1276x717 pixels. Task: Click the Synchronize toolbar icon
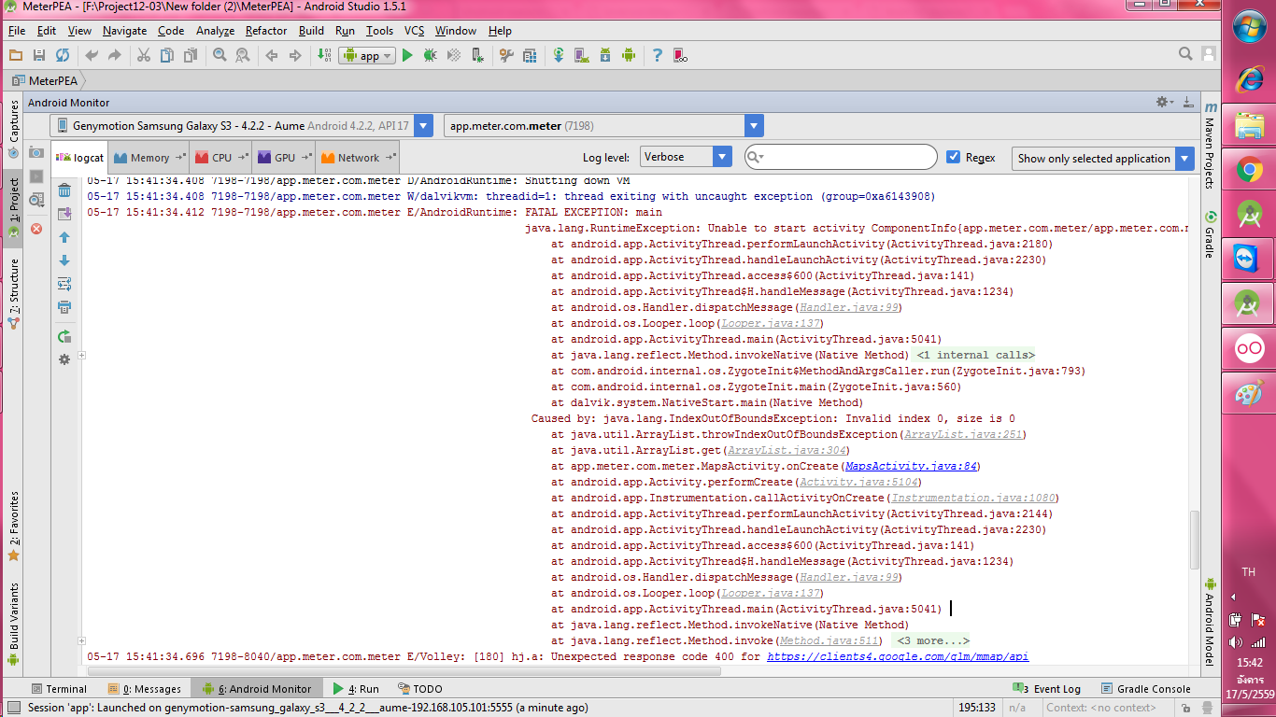point(63,56)
